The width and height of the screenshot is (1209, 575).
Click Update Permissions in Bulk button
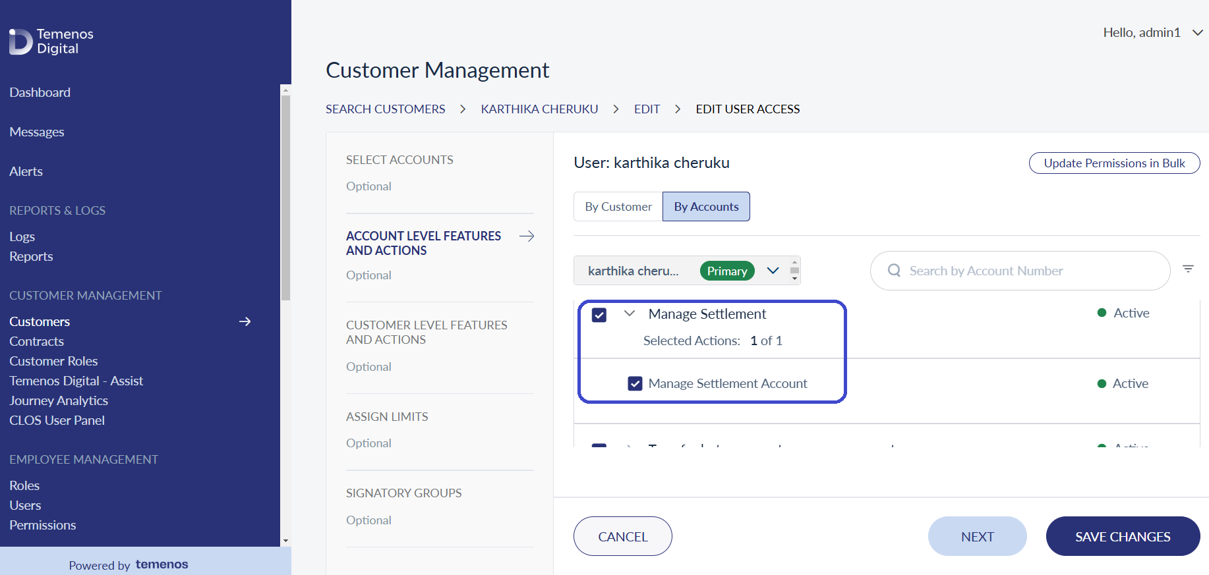pos(1114,163)
